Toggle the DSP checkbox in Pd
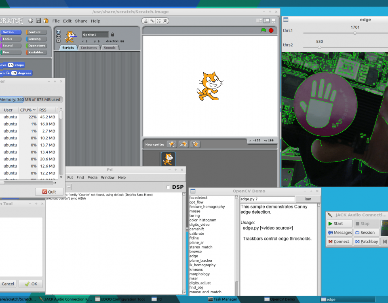 click(168, 187)
